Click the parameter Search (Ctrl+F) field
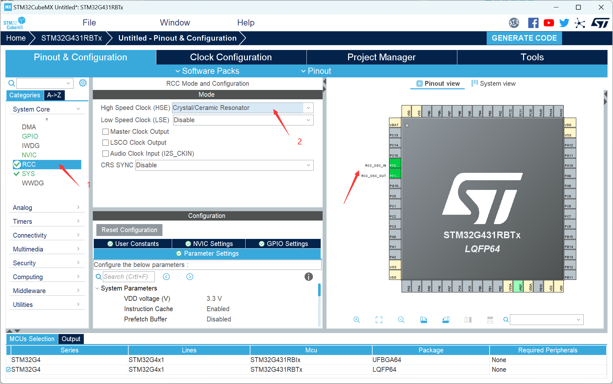613x384 pixels. [129, 277]
